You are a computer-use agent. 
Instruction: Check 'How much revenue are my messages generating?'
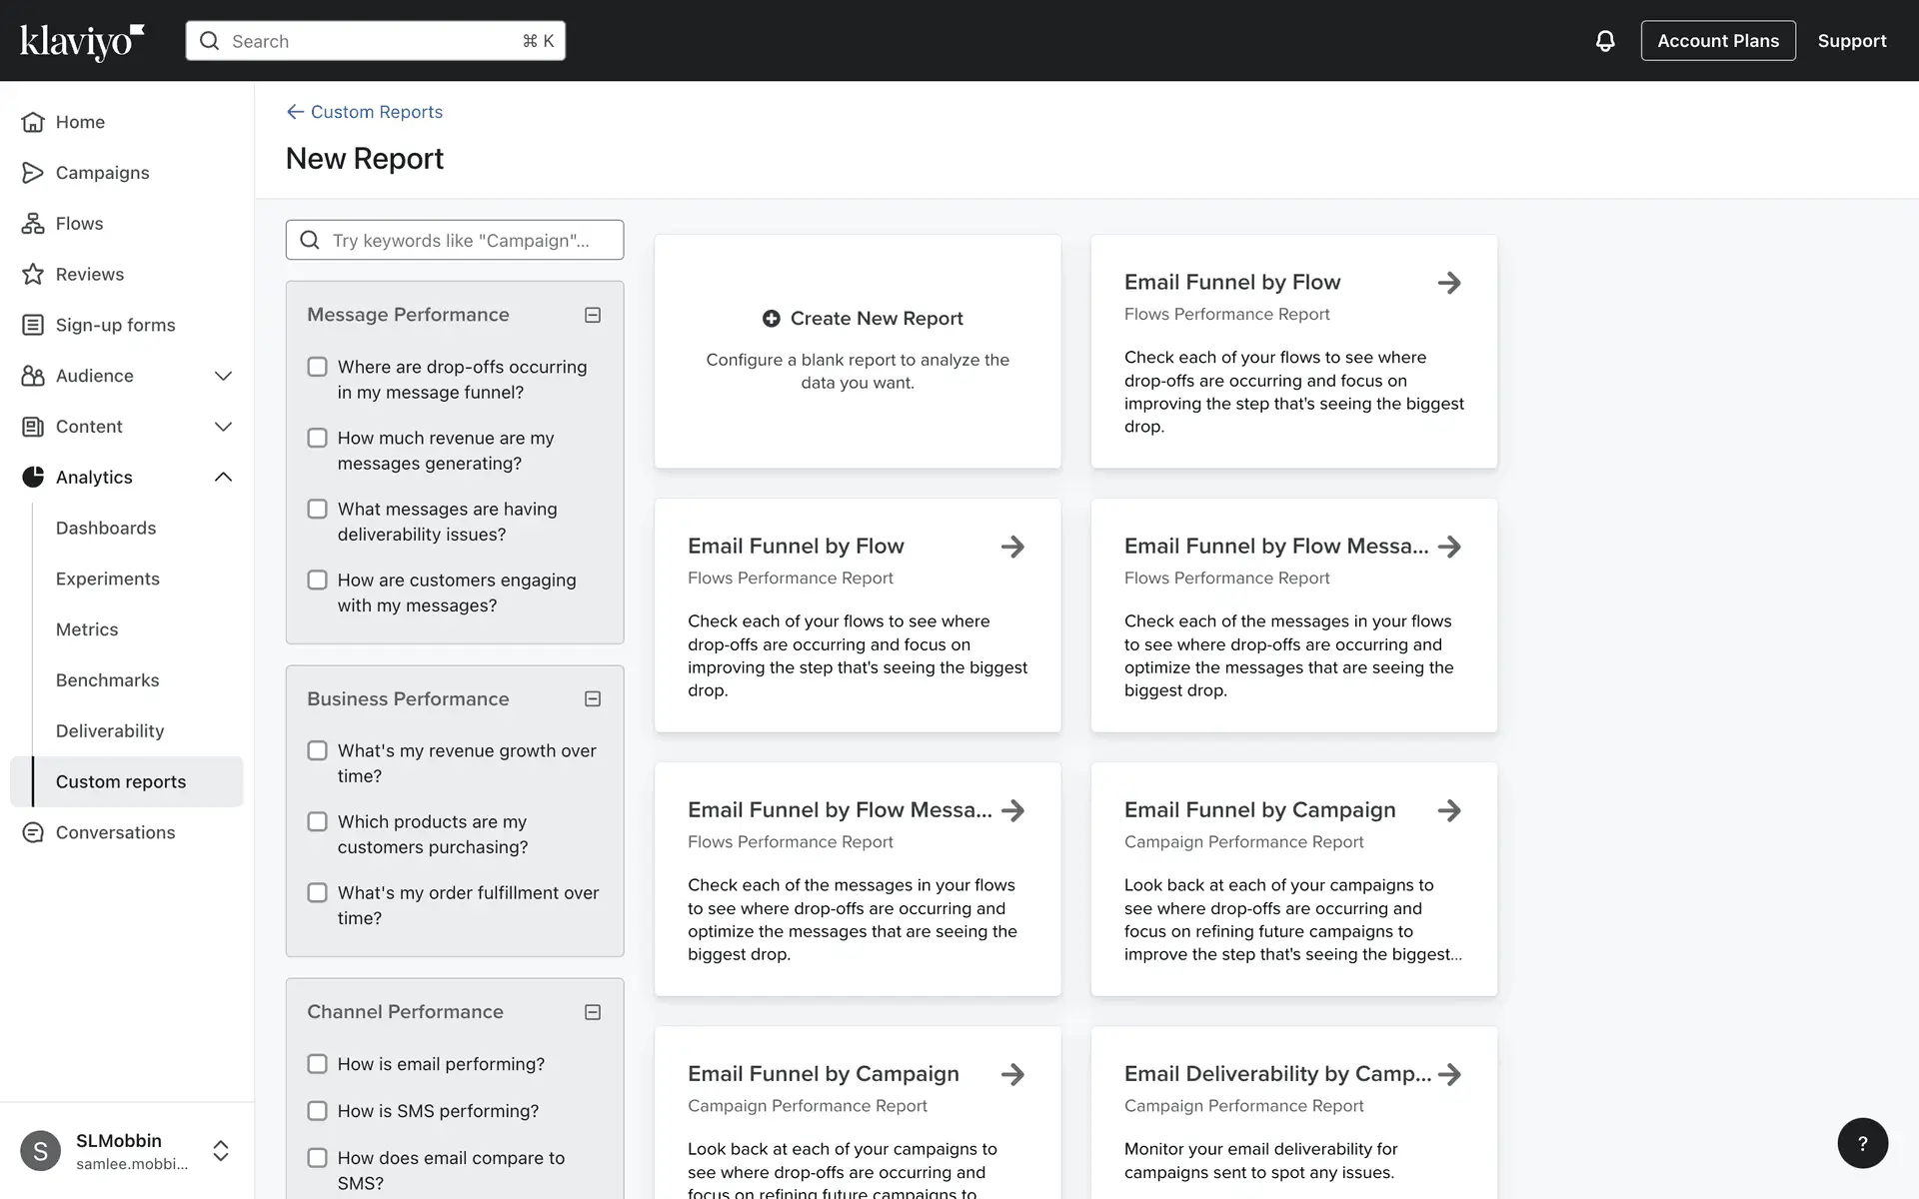click(317, 439)
